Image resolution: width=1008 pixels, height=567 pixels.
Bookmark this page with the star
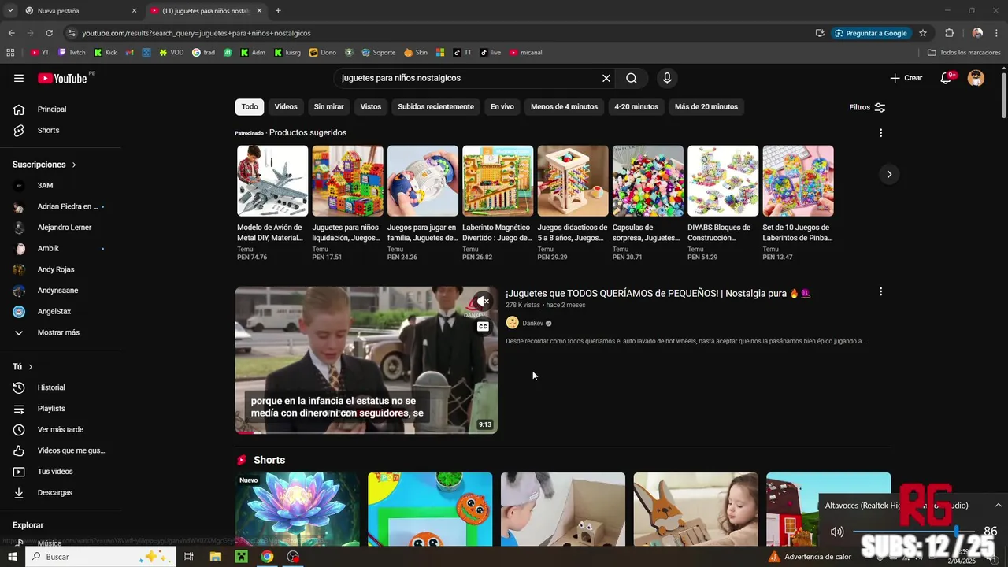click(923, 33)
